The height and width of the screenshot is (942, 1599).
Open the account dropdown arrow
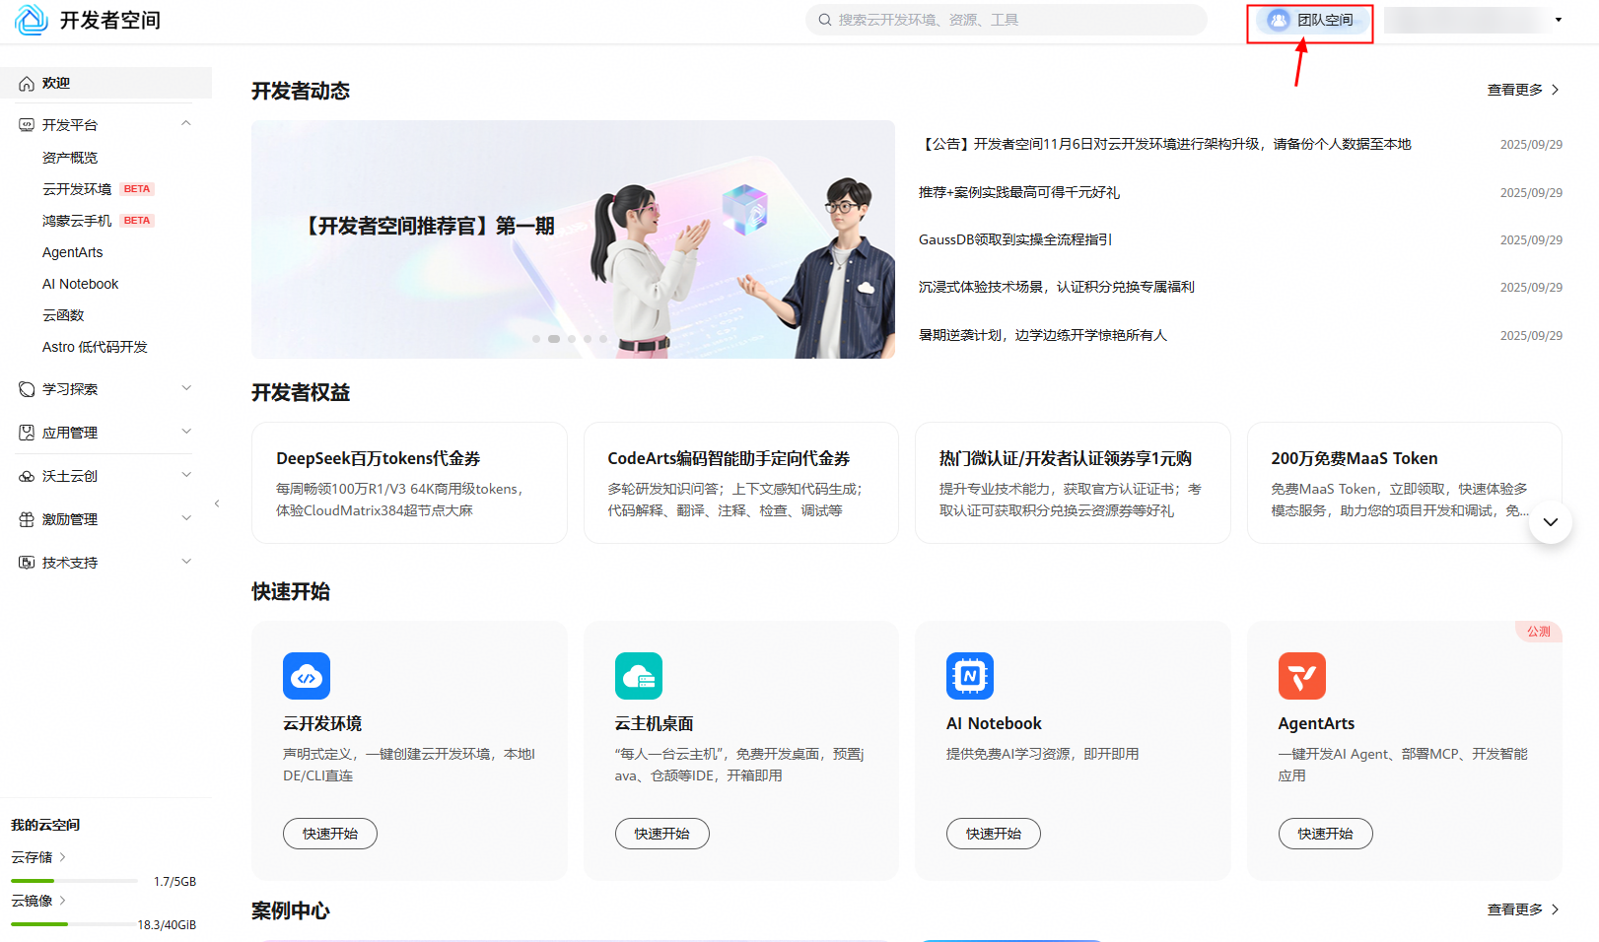click(x=1559, y=20)
